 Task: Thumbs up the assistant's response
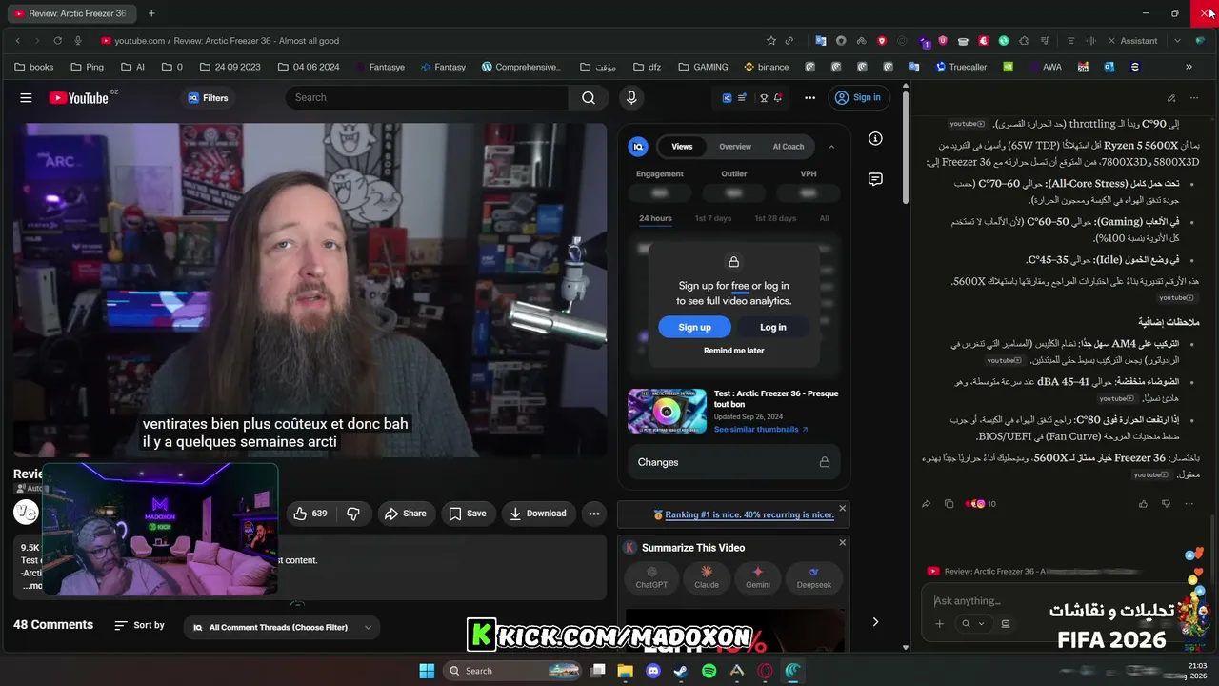1143,504
